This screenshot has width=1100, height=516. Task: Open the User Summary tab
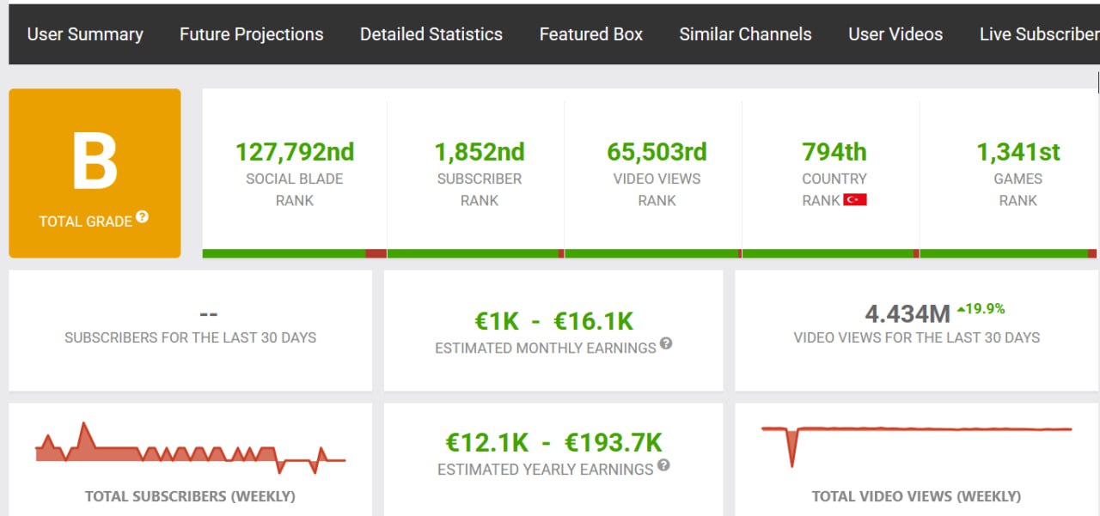pyautogui.click(x=85, y=34)
